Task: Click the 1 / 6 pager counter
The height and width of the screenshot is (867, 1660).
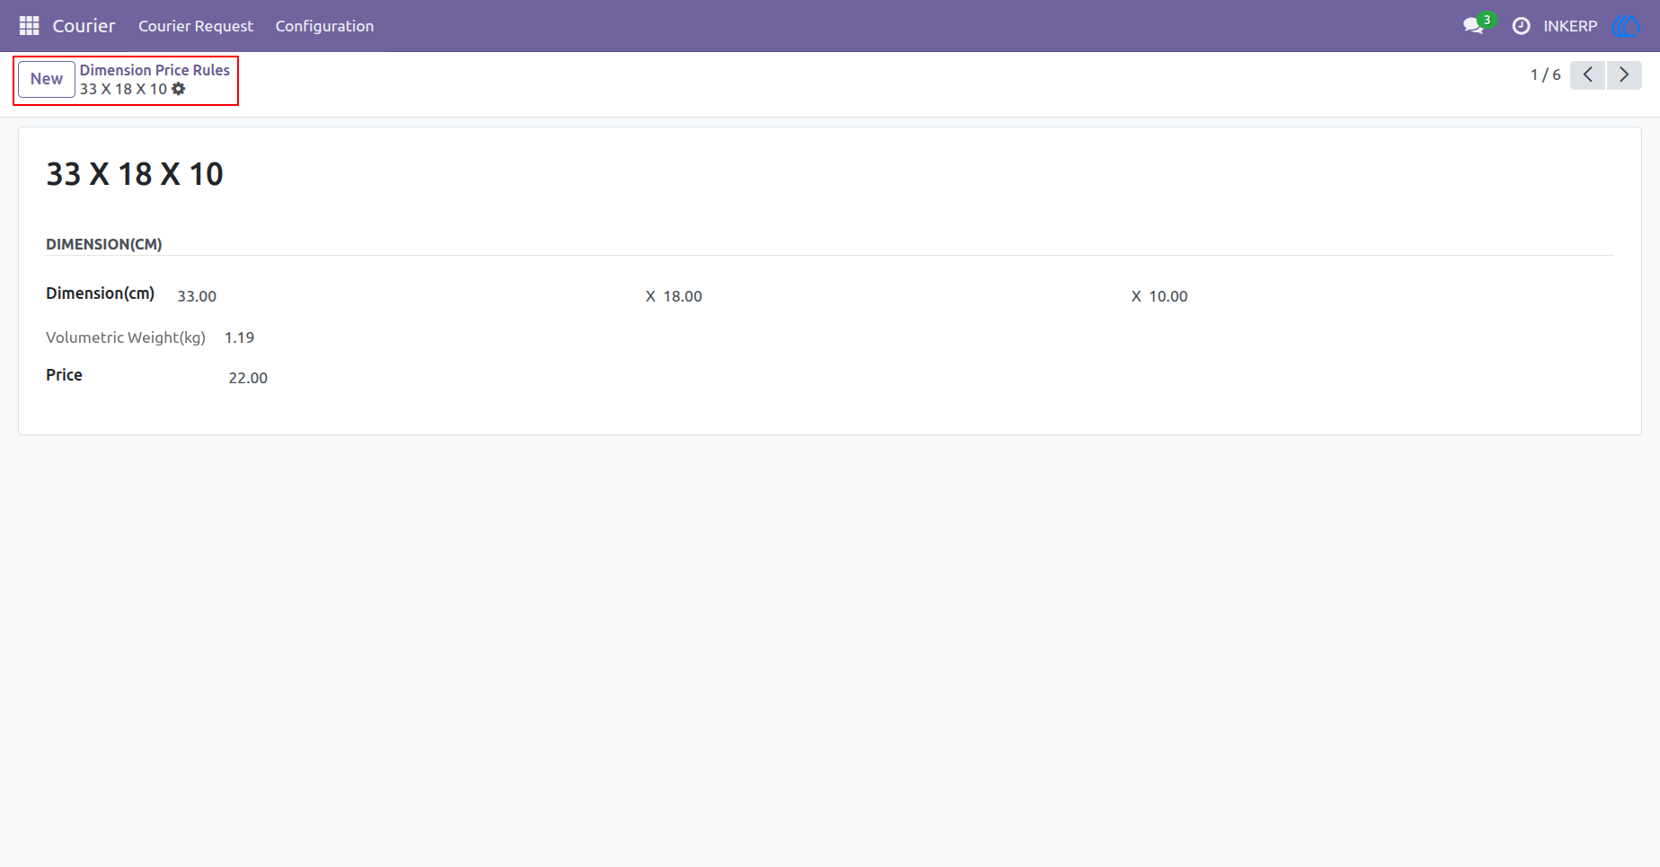Action: [x=1545, y=74]
